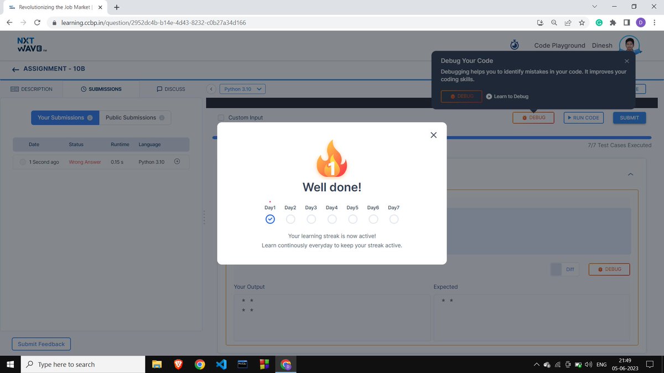Click the Dinesh profile avatar
This screenshot has width=664, height=373.
630,45
